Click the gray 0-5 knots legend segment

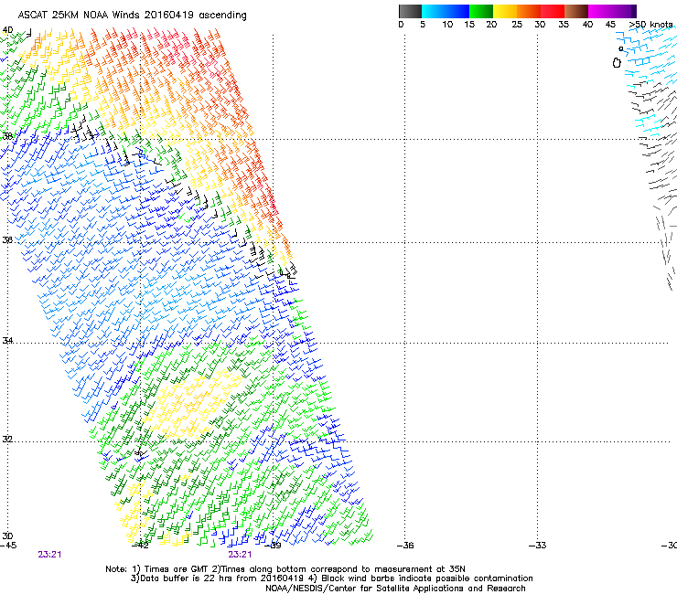click(x=410, y=11)
